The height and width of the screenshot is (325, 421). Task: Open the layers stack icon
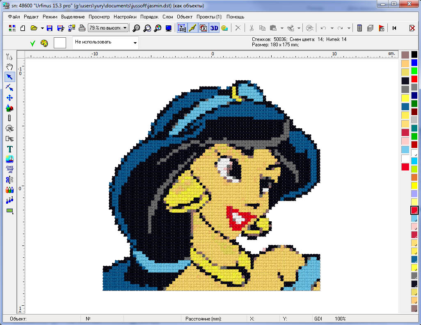[370, 28]
